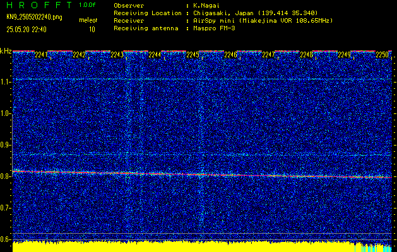Click the 2249 time marker
Viewport: 397px width, 252px height.
(x=344, y=55)
